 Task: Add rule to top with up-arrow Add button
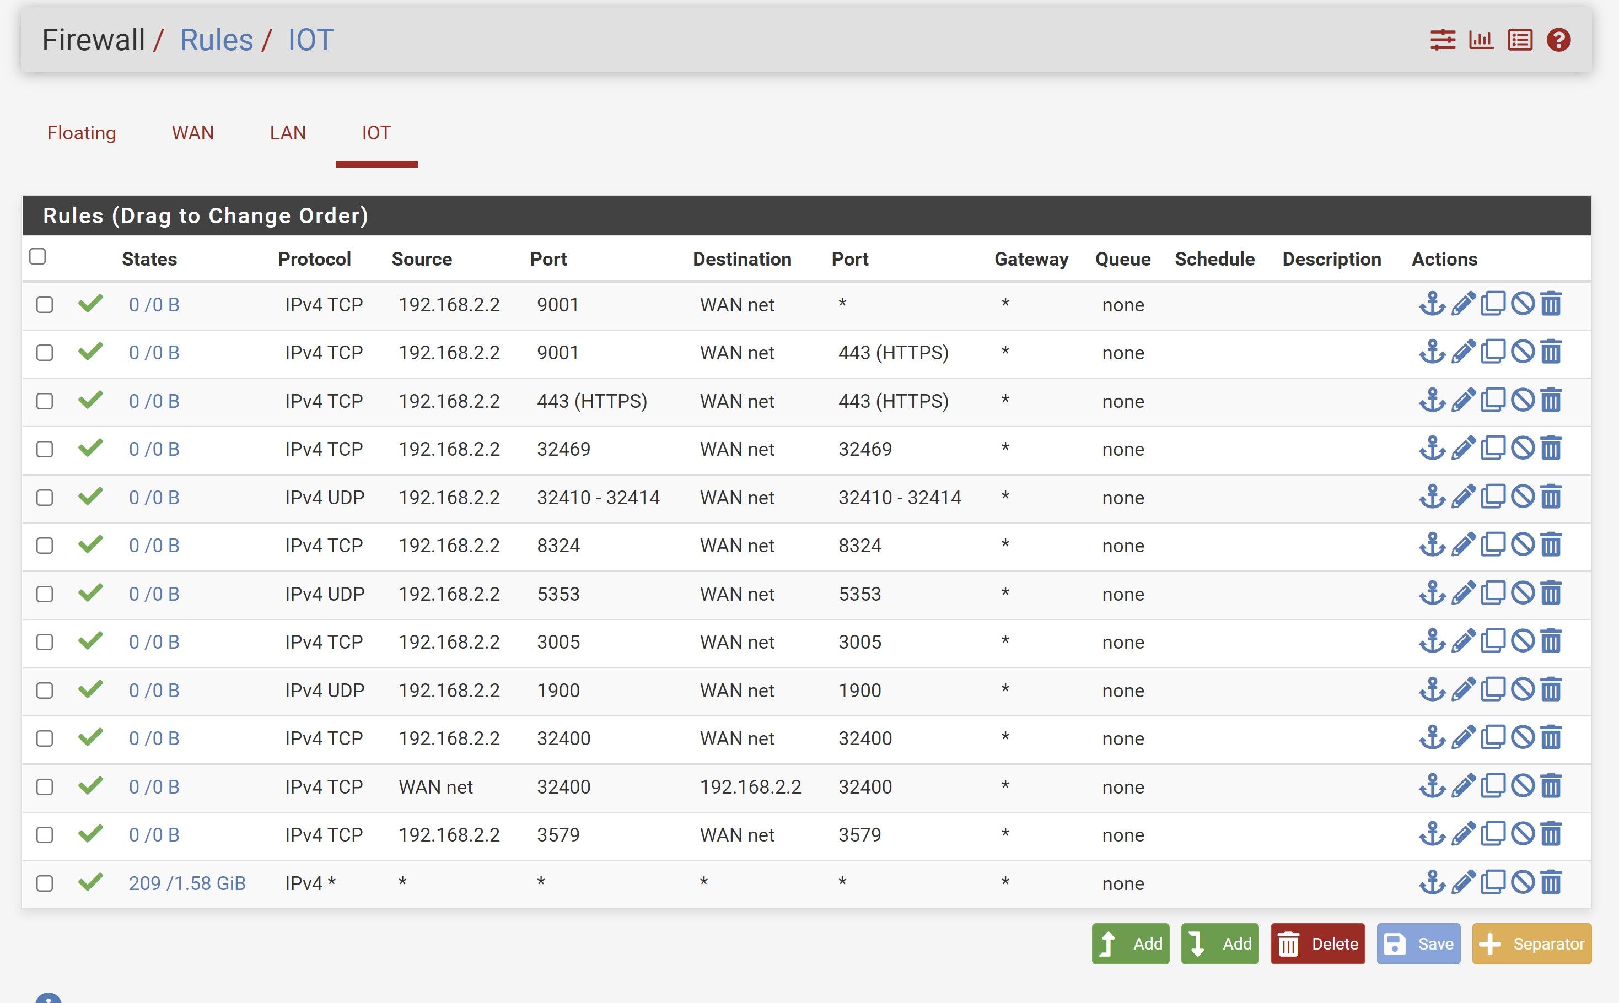pos(1130,943)
